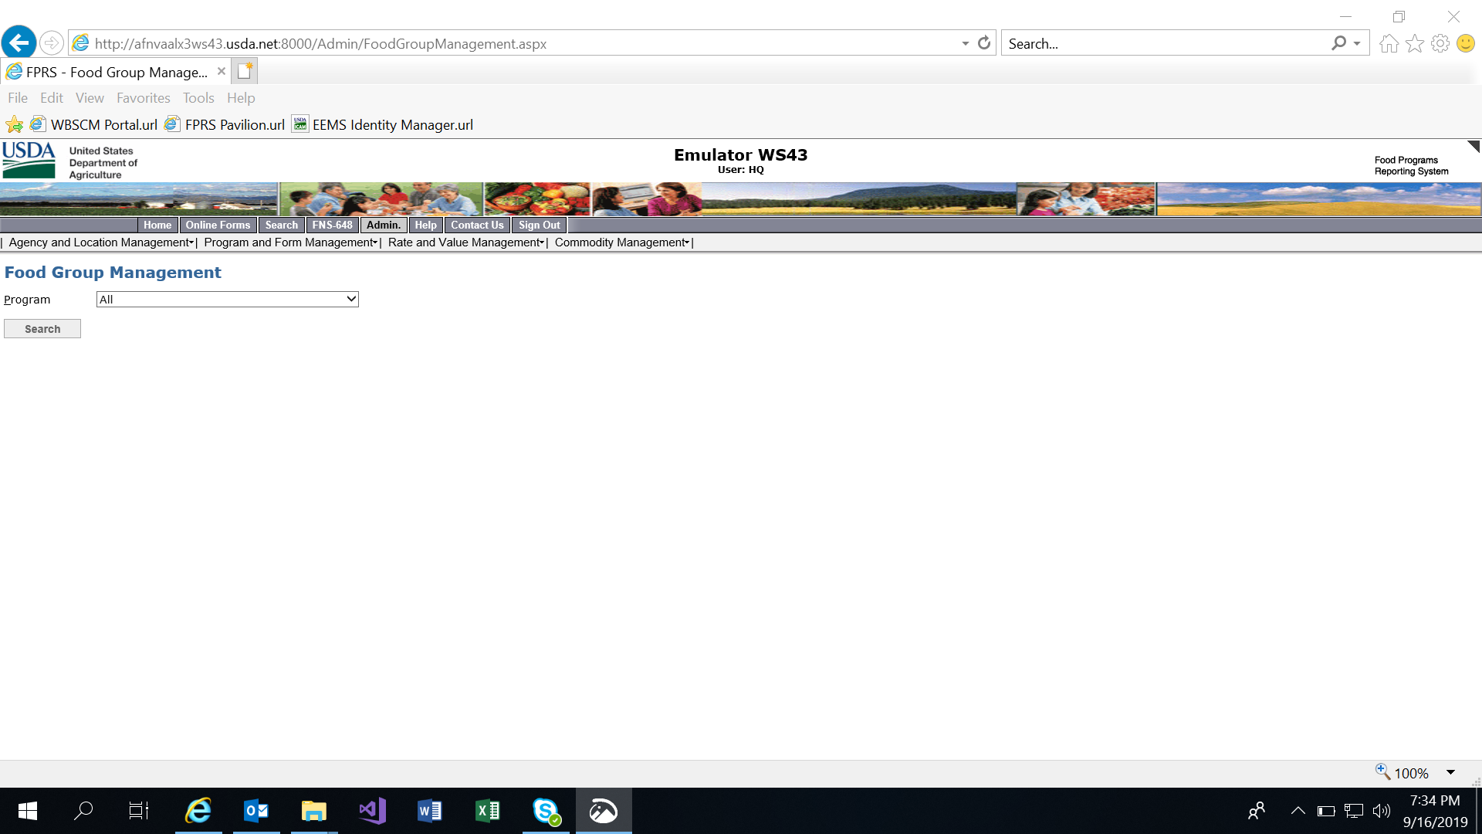Click the Sign Out link
The image size is (1482, 834).
[x=539, y=225]
